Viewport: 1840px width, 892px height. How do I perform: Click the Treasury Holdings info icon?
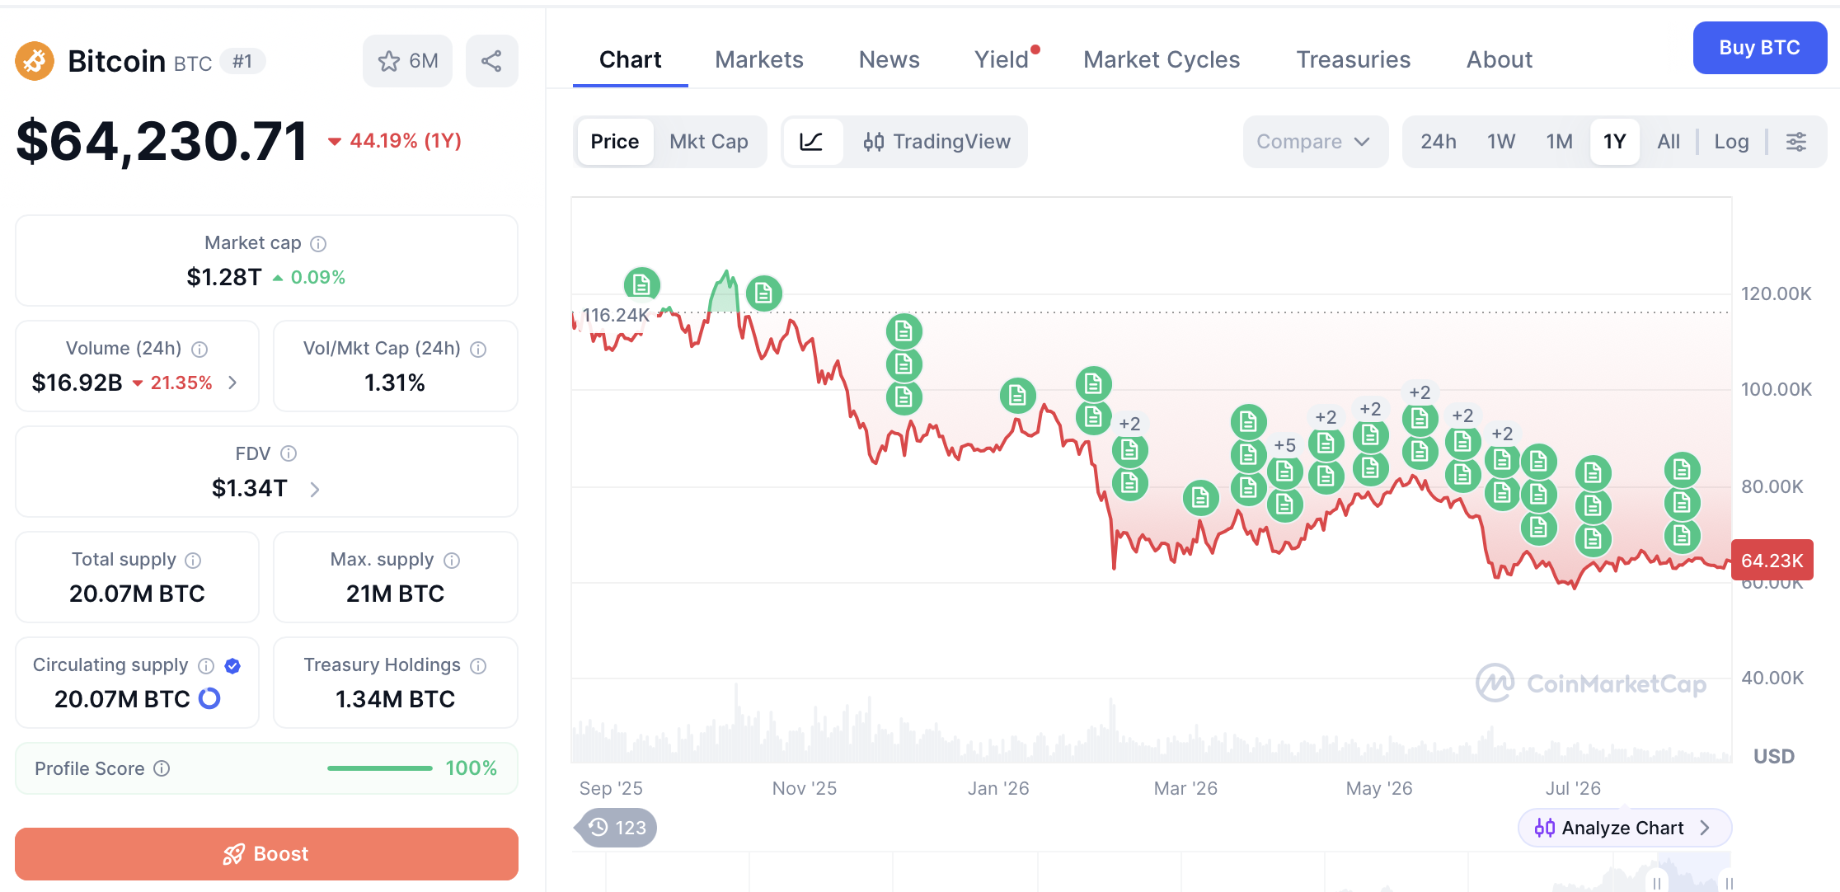pos(478,665)
